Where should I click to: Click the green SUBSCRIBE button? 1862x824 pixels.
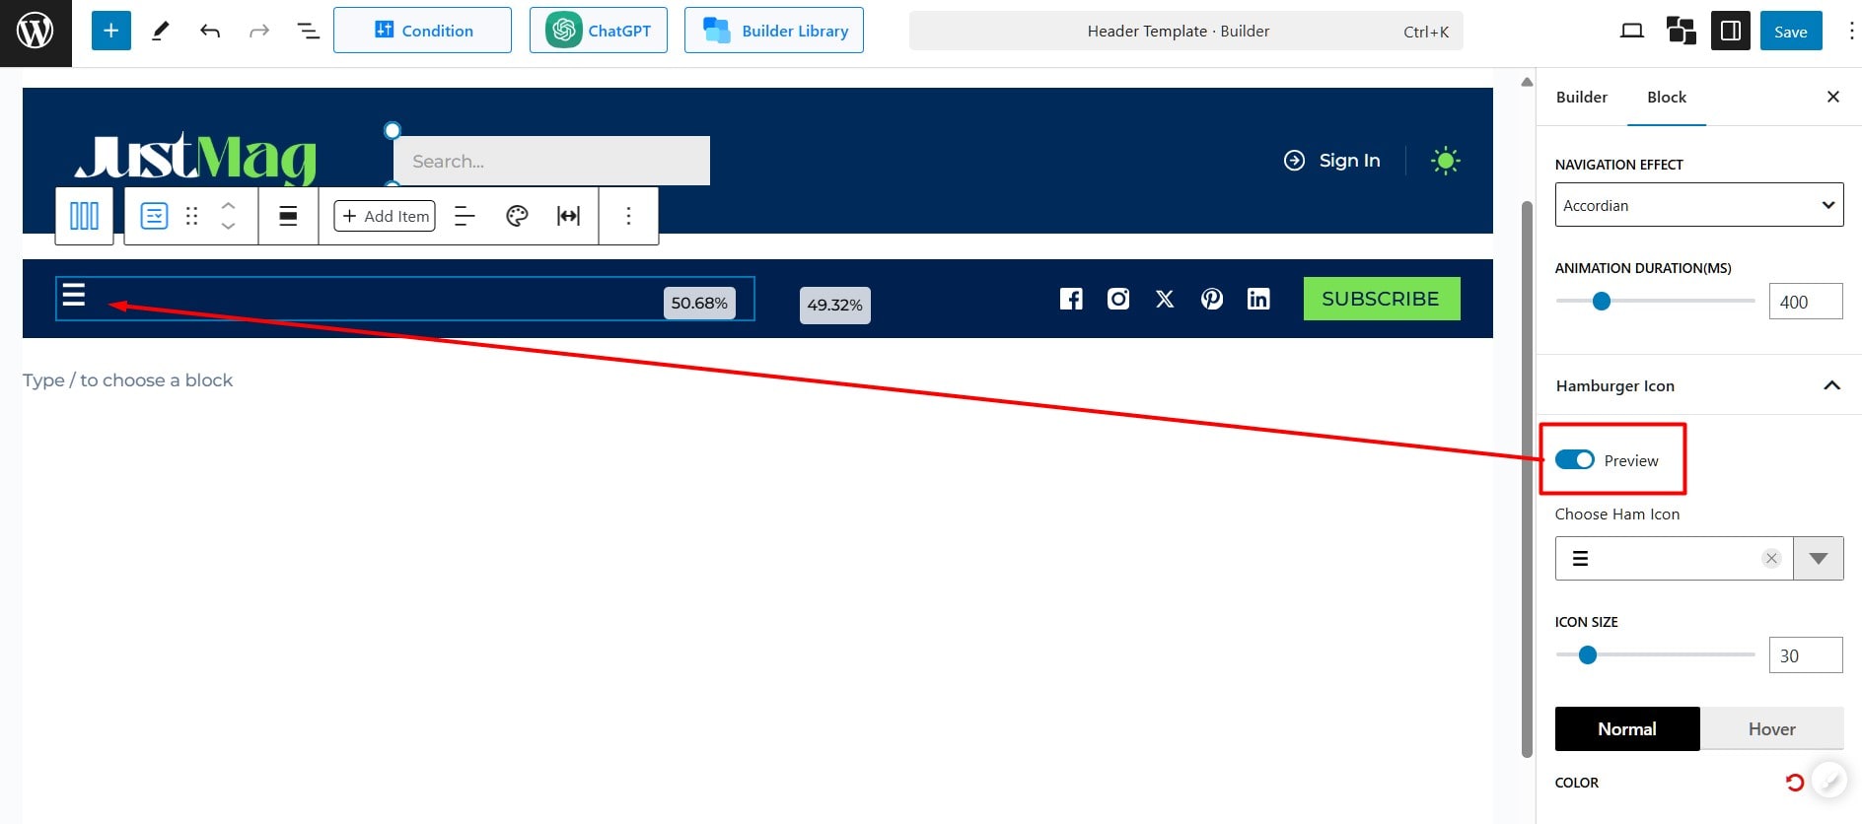1382,299
